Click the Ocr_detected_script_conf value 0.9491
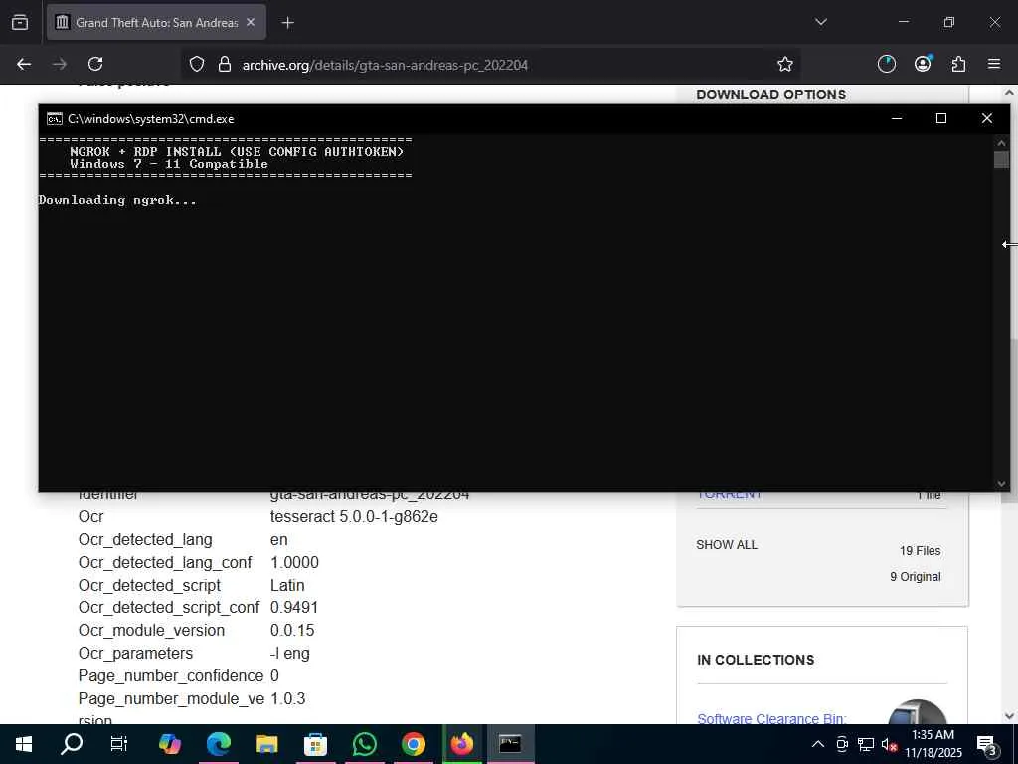Viewport: 1018px width, 764px height. (x=294, y=608)
